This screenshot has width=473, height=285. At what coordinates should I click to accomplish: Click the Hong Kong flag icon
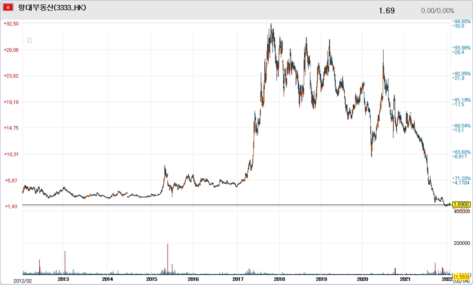click(x=8, y=7)
